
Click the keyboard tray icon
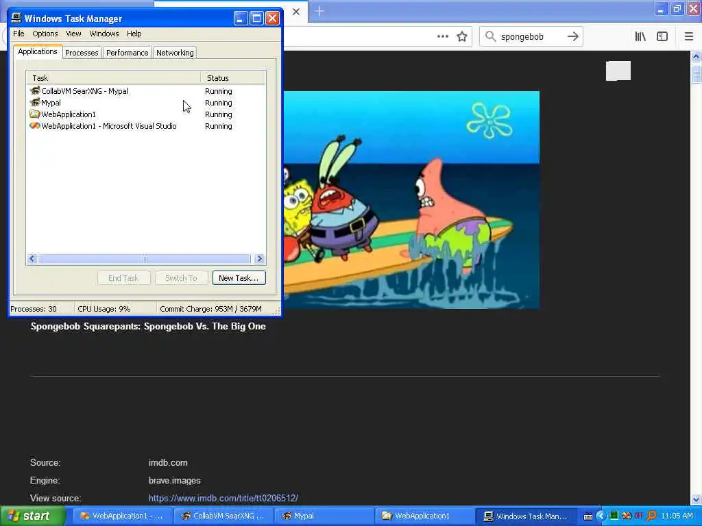tap(588, 516)
